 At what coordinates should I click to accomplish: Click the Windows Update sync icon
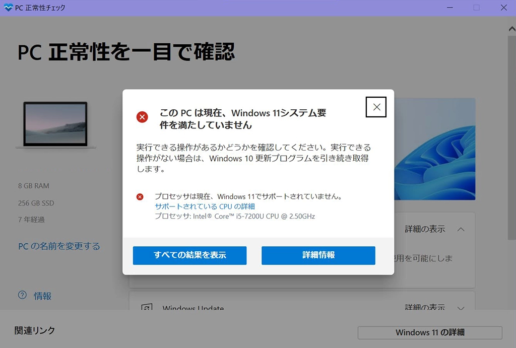coord(147,308)
